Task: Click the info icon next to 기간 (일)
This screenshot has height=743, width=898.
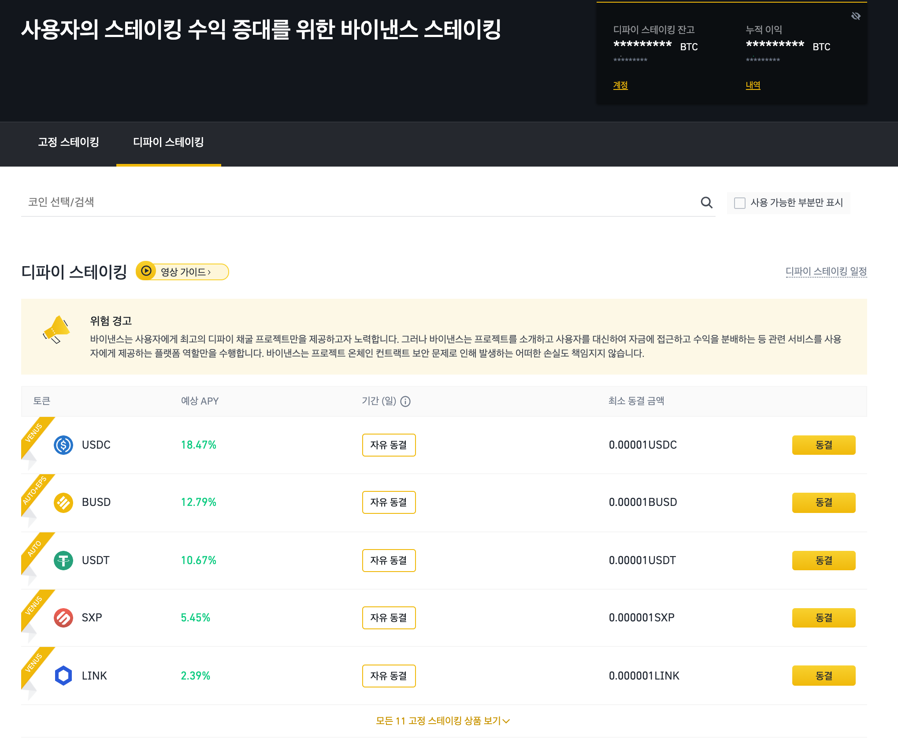Action: 405,401
